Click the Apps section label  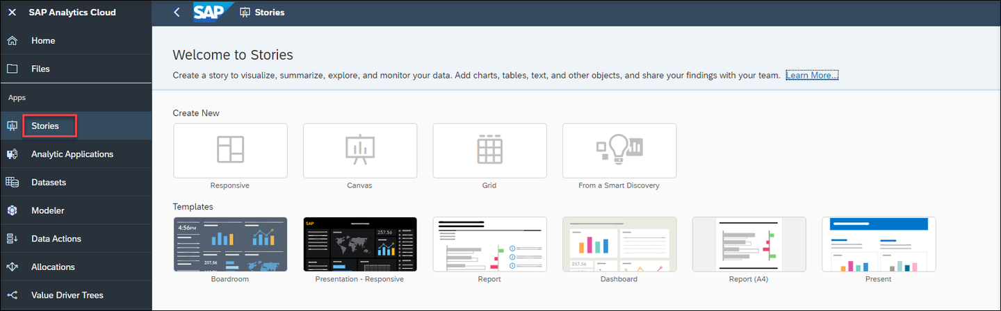pos(17,98)
